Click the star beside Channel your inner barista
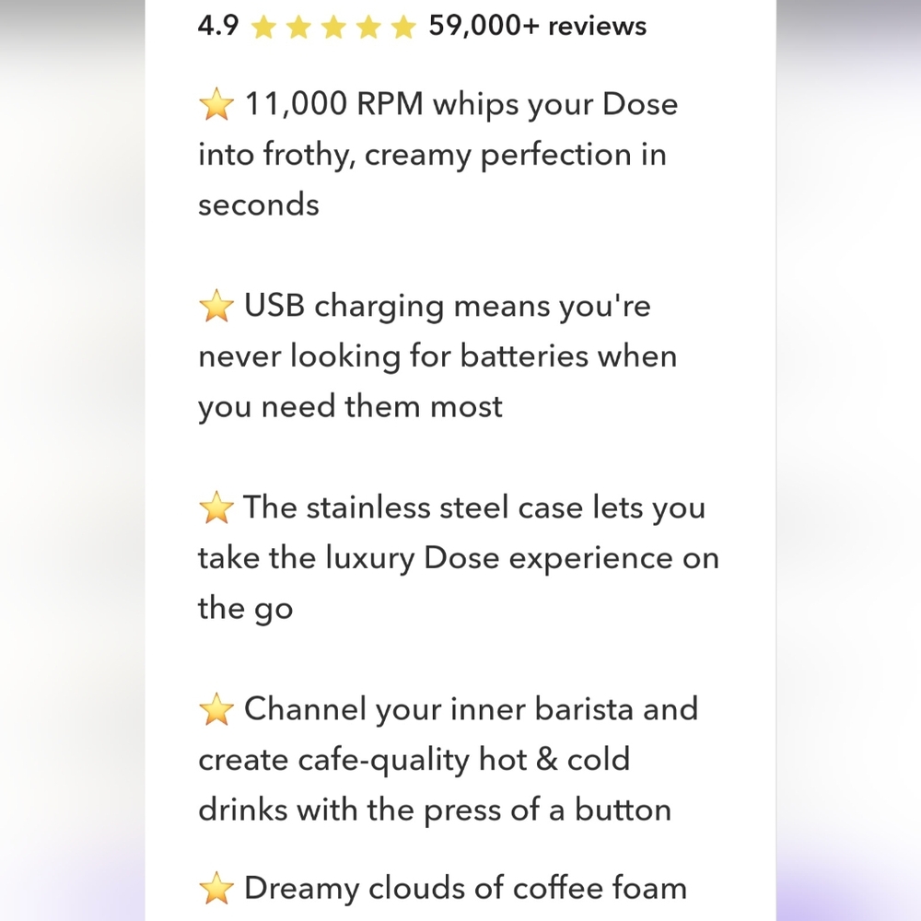 tap(216, 709)
